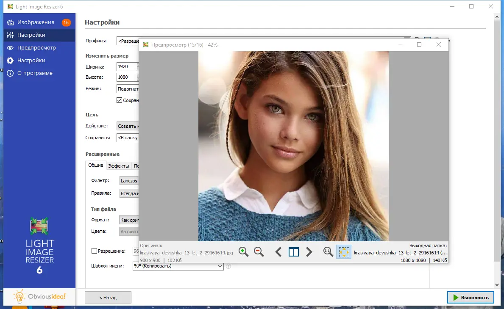This screenshot has height=309, width=504.
Task: Select the Общие tab
Action: point(96,166)
